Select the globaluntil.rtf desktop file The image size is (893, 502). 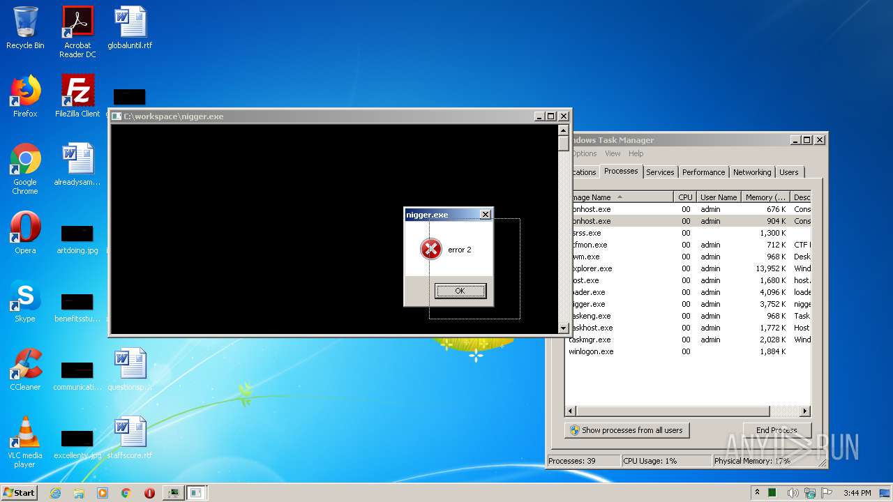[130, 28]
